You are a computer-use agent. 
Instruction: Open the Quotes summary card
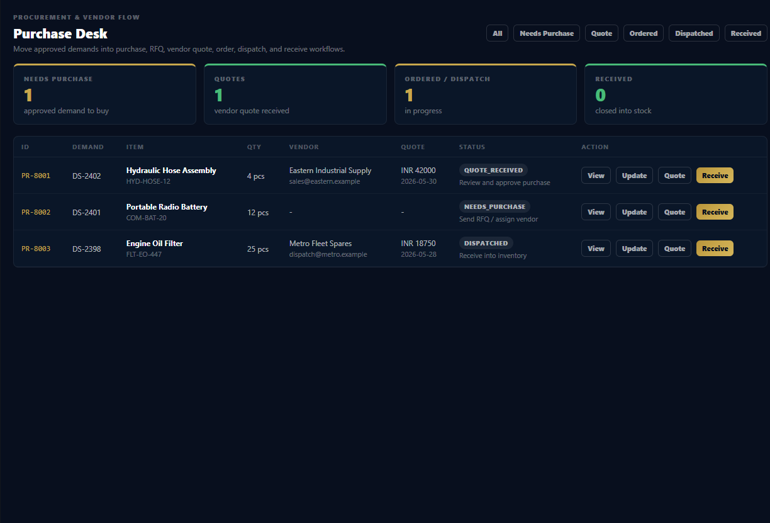295,94
